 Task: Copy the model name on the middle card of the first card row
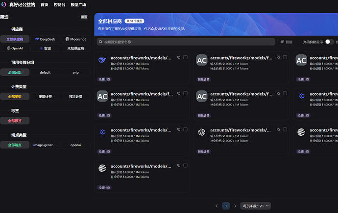278,57
